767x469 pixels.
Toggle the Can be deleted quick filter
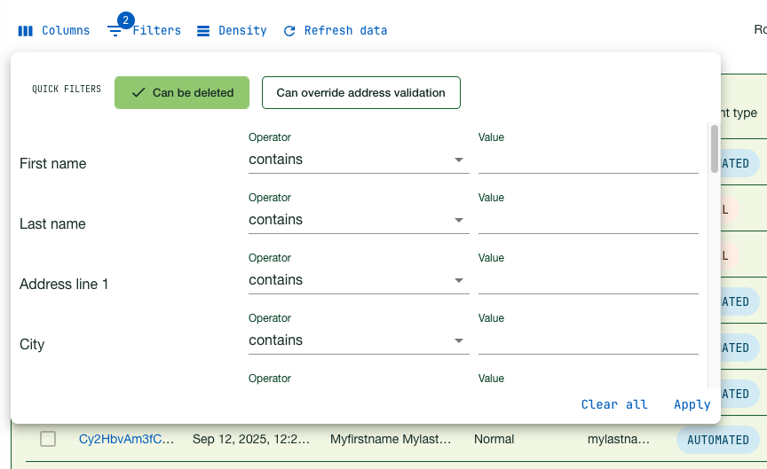pos(182,93)
